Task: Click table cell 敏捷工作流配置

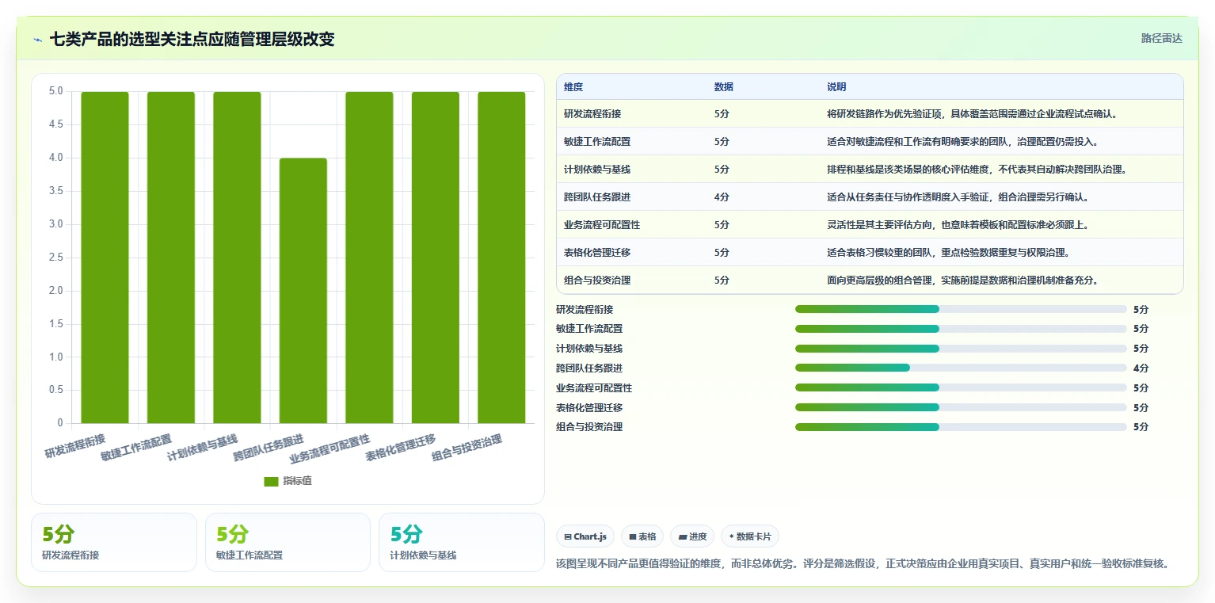Action: click(597, 142)
